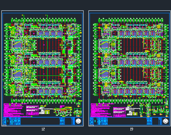Select the cyan revision table beside sheet 19's seal
Viewport: 171px width, 135px height.
click(149, 121)
